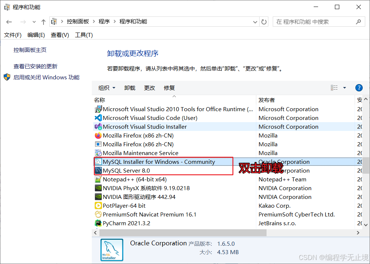Click the horizontal scrollbar thumb

(x=183, y=233)
